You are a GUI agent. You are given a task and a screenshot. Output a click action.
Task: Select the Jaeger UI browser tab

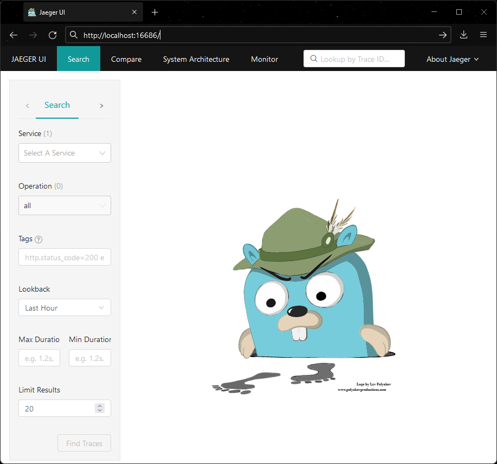tap(83, 12)
